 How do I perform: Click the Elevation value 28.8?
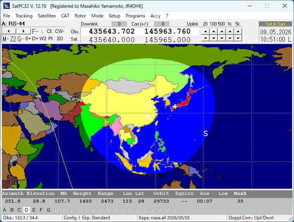pyautogui.click(x=39, y=201)
